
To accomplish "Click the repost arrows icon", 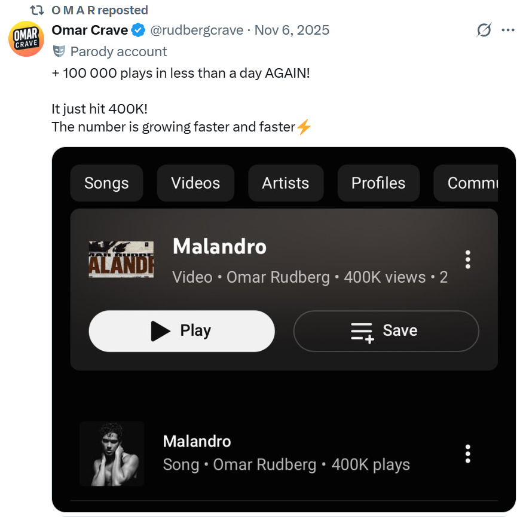I will [37, 11].
